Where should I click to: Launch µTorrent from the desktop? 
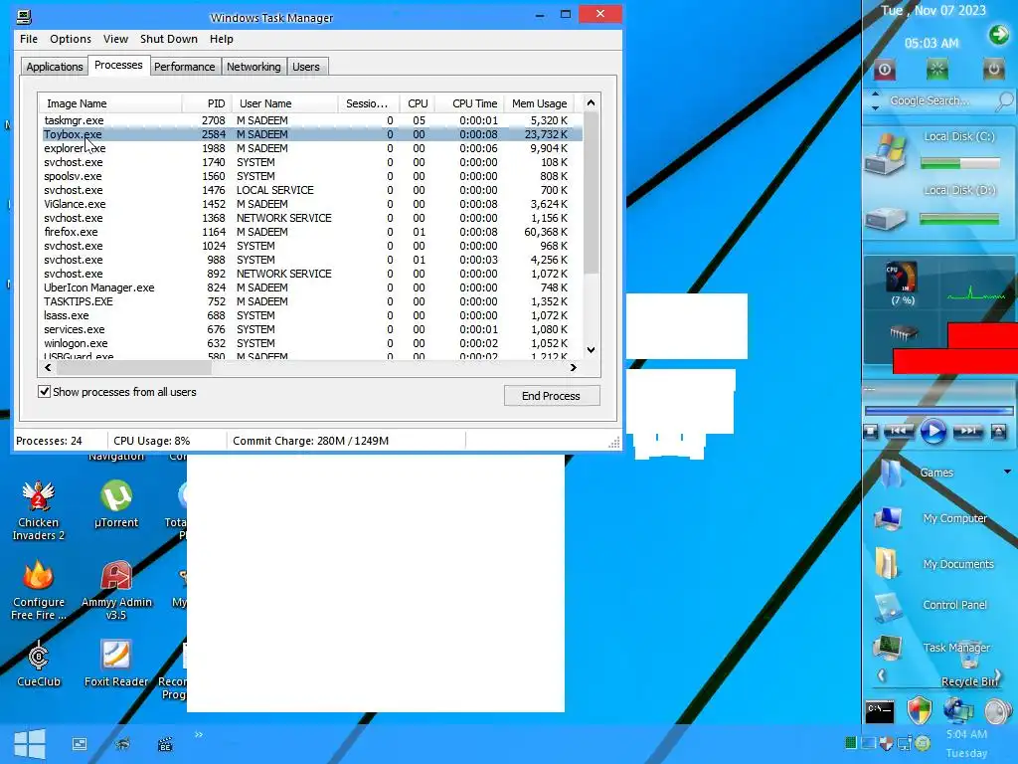[116, 504]
